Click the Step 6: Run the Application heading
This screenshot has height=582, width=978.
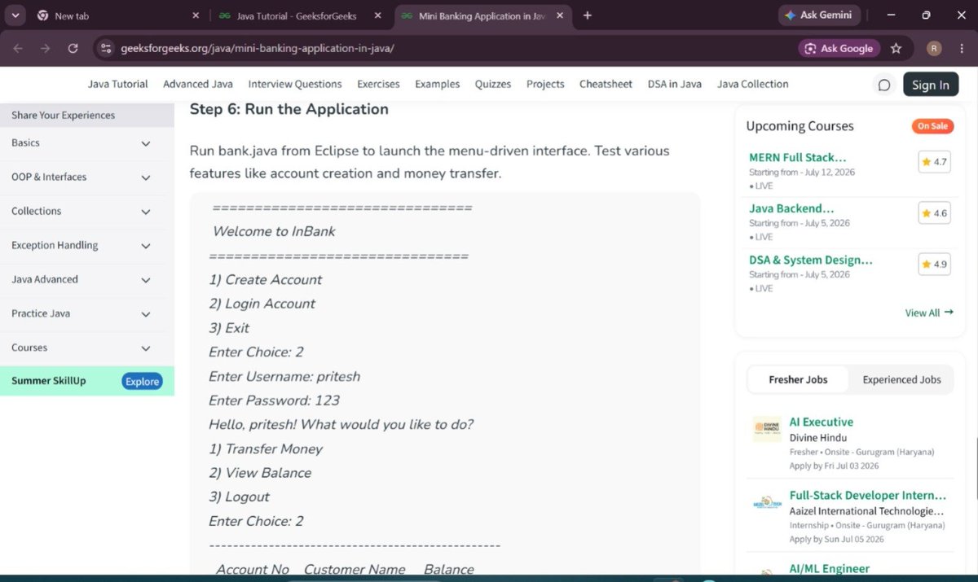289,109
